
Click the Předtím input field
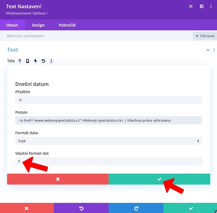tap(108, 100)
